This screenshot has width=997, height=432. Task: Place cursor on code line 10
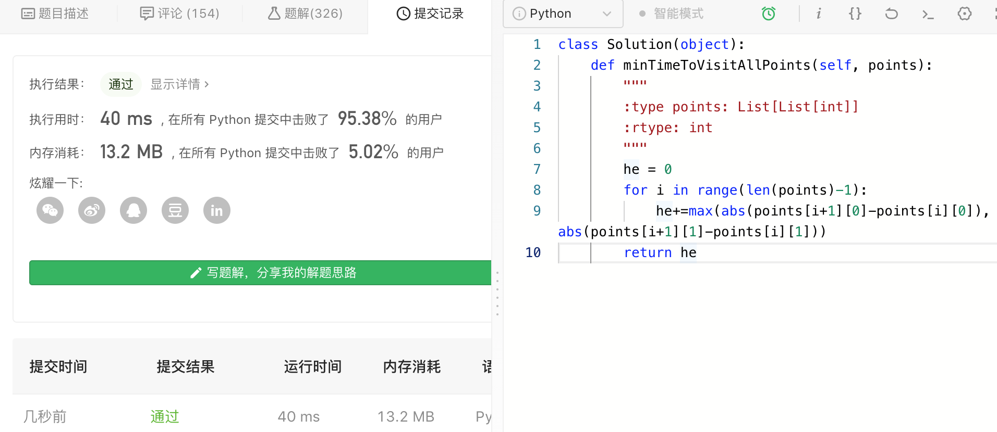(777, 252)
